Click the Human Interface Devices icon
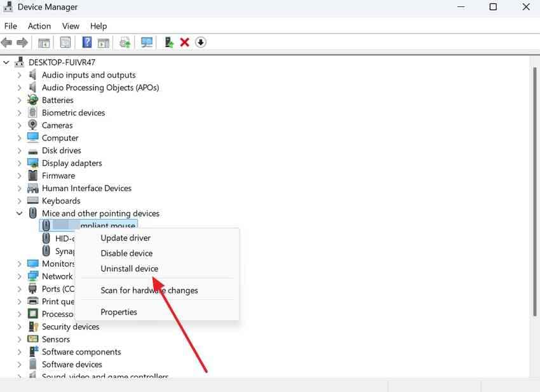Screen dimensions: 540x392 tap(32, 188)
